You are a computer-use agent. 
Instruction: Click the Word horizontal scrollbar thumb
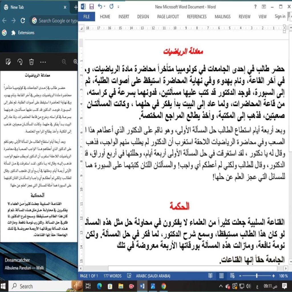coord(192,268)
